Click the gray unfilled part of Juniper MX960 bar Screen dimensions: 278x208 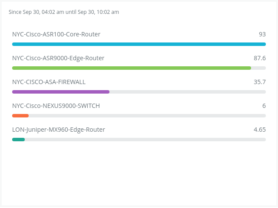(x=145, y=140)
